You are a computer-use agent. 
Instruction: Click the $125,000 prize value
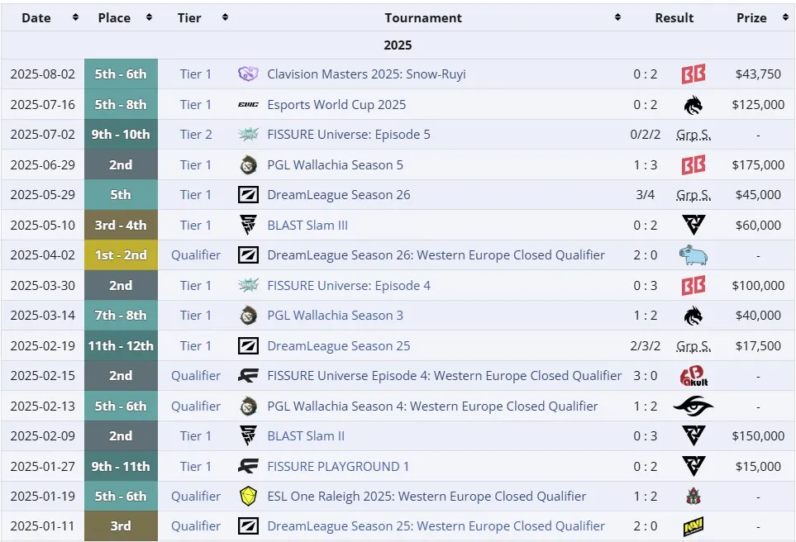point(758,105)
